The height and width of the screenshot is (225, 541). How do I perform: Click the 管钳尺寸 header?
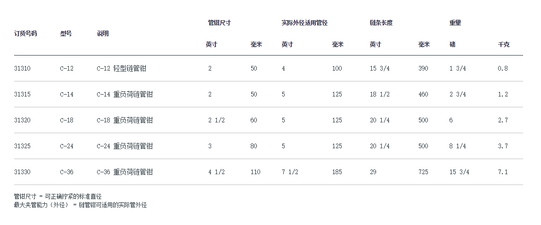[219, 23]
